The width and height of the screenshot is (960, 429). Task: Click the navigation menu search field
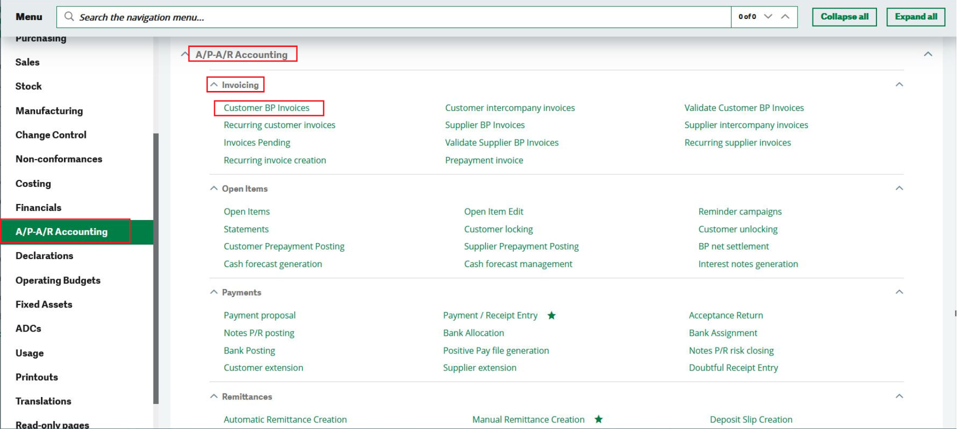[393, 17]
